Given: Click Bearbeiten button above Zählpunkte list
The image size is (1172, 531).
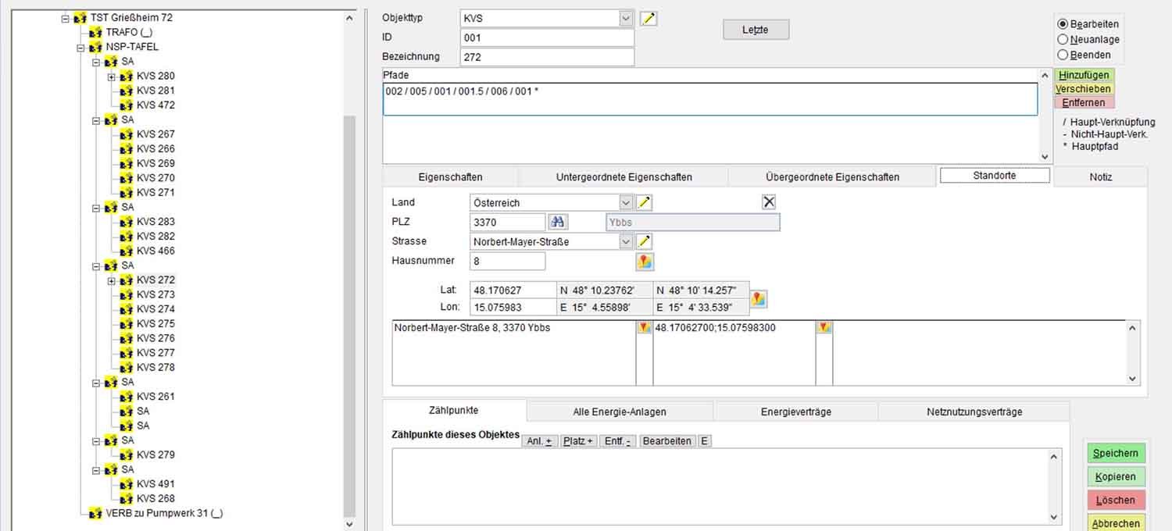Looking at the screenshot, I should [666, 441].
